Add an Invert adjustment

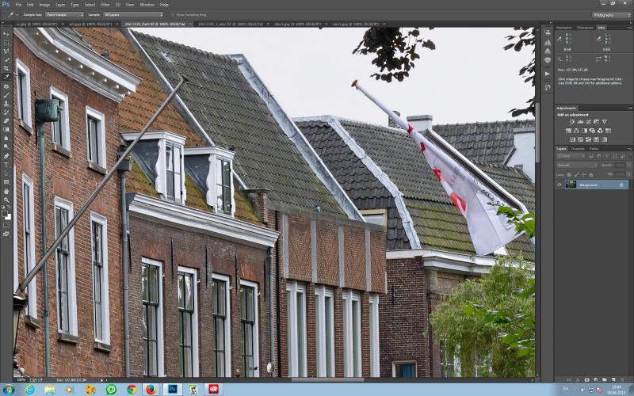[572, 139]
